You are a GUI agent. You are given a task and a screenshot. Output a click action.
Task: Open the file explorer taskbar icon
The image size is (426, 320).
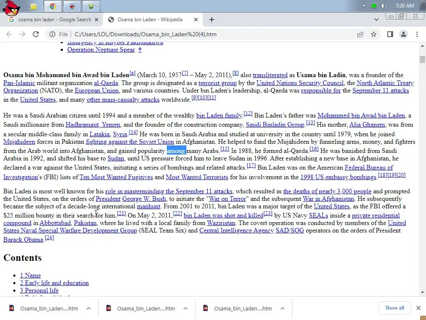34,6
